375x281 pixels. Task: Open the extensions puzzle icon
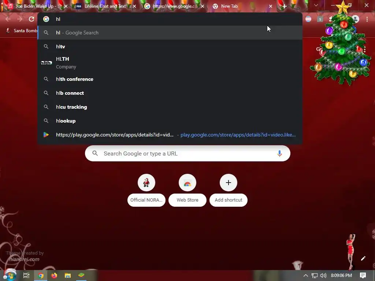point(331,19)
